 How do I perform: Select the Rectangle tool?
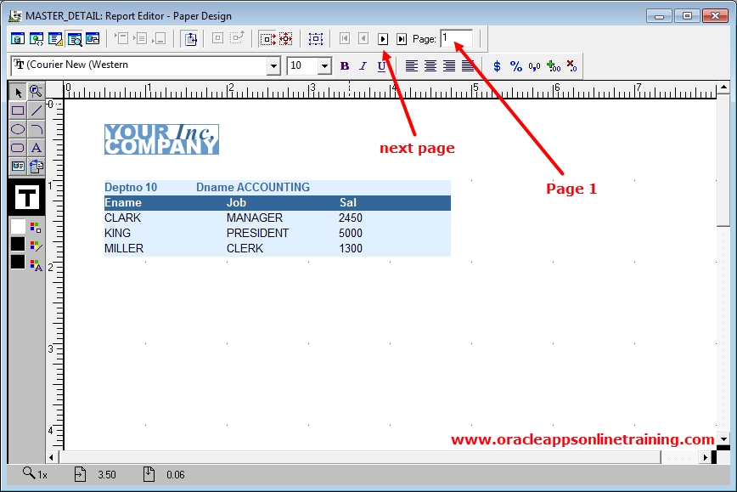tap(18, 110)
